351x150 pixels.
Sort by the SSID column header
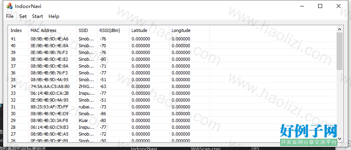pyautogui.click(x=87, y=30)
